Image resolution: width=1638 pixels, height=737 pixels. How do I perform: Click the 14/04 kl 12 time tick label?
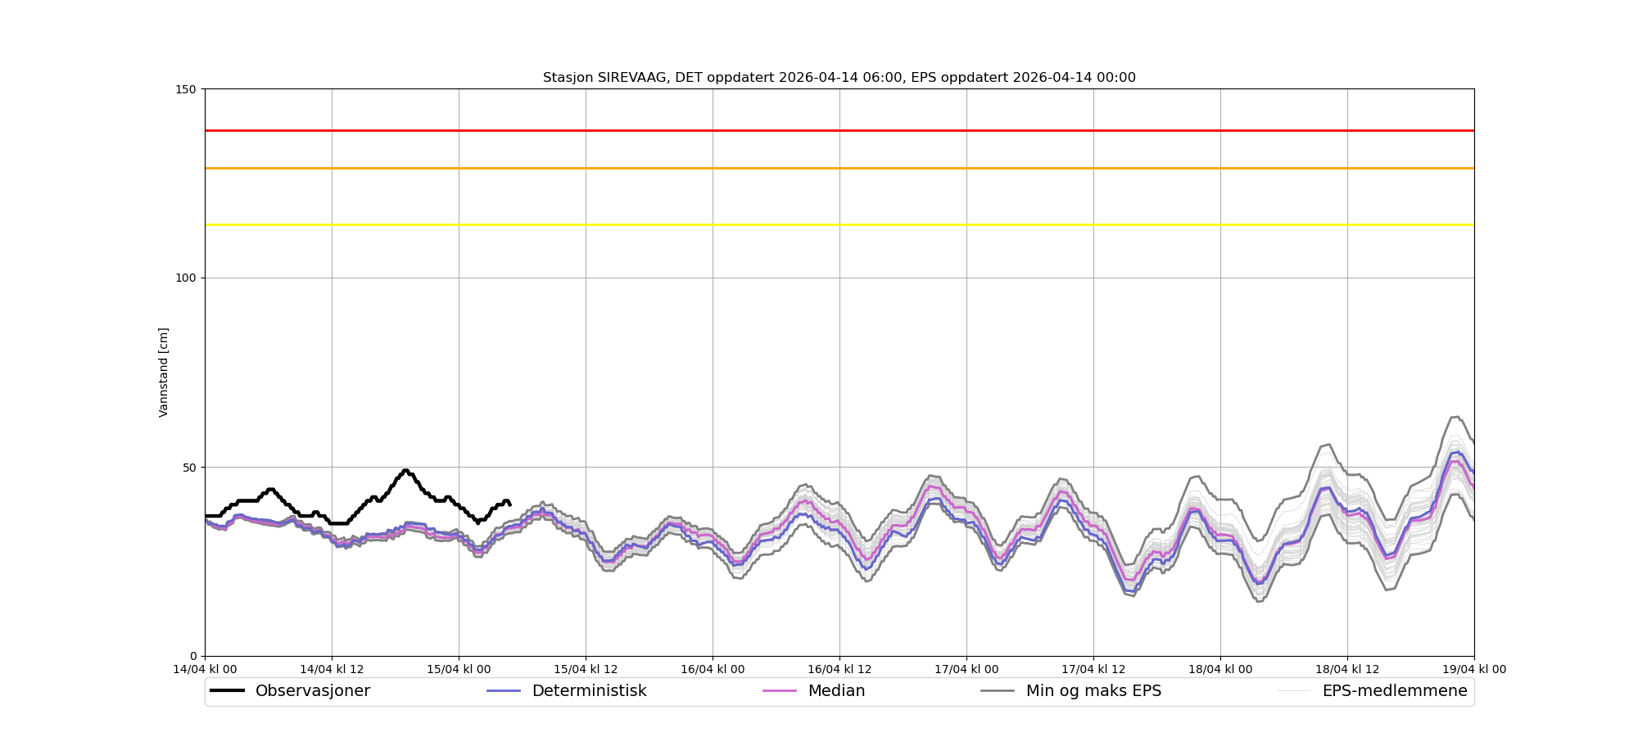(x=332, y=670)
